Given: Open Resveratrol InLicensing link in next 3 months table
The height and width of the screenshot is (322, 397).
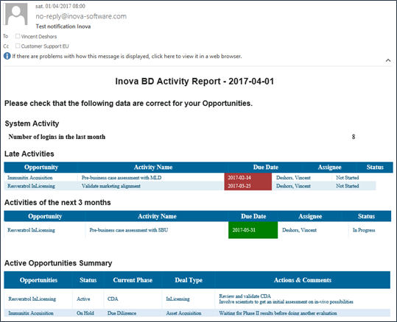Looking at the screenshot, I should (31, 230).
